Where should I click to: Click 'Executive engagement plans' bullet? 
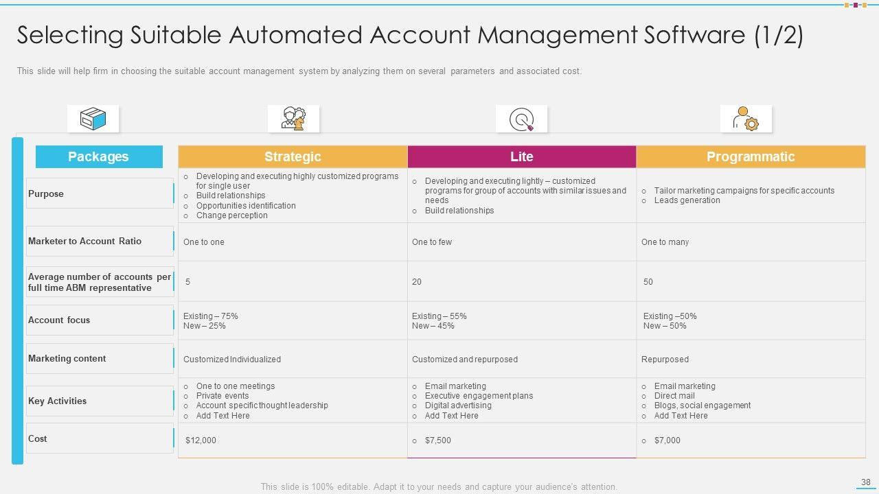(x=479, y=396)
